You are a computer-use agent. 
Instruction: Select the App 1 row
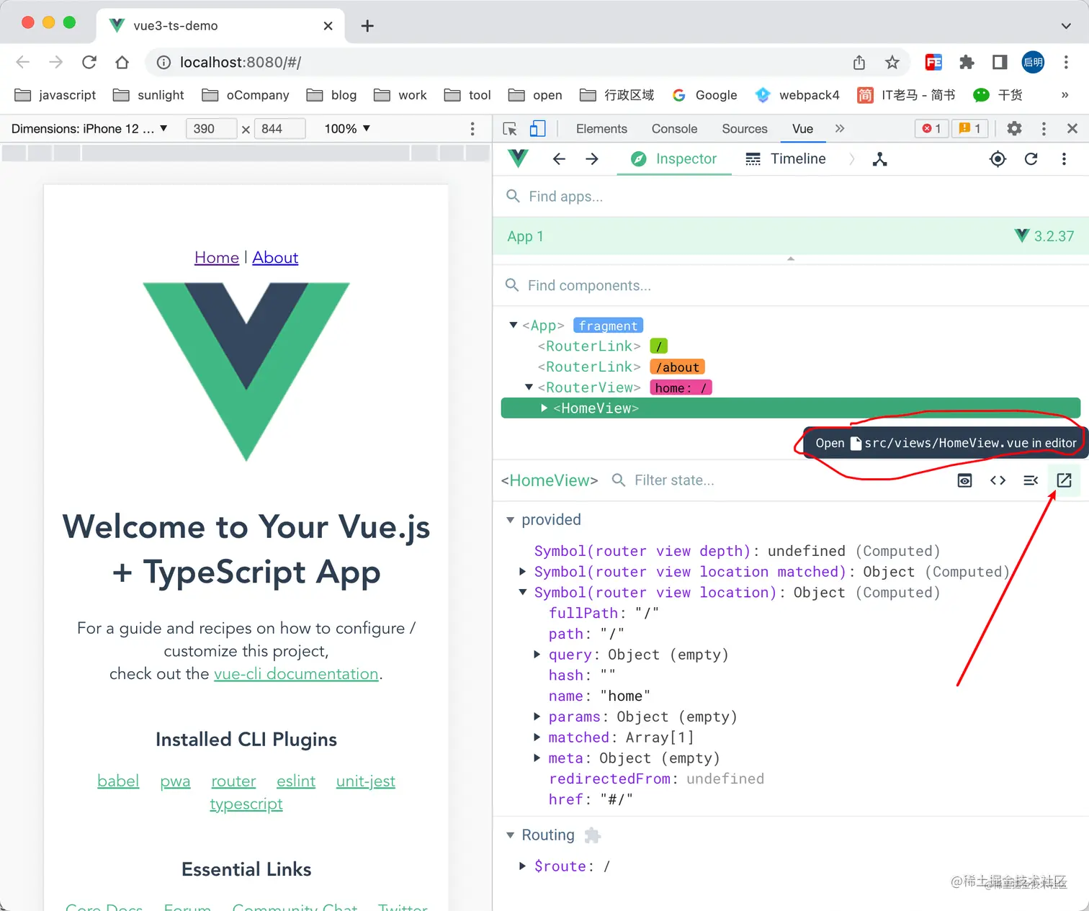click(x=791, y=236)
